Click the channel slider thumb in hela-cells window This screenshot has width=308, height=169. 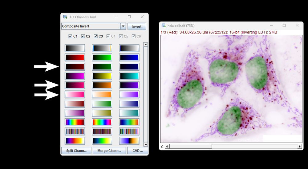pyautogui.click(x=191, y=147)
